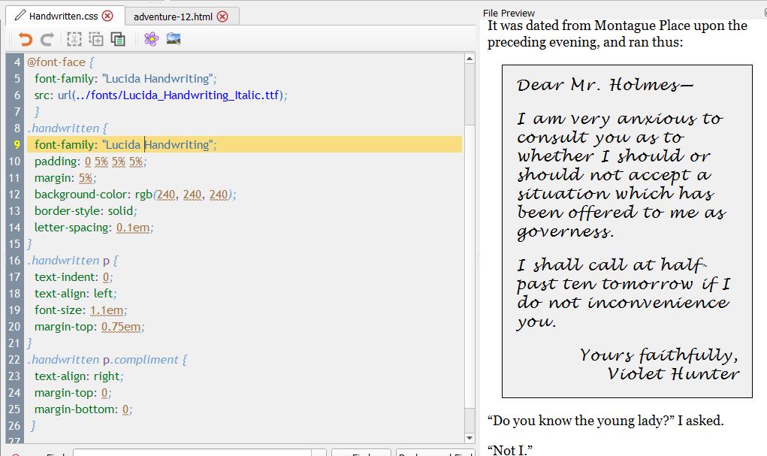Image resolution: width=767 pixels, height=456 pixels.
Task: Click the border-style: solid line
Action: click(x=86, y=211)
